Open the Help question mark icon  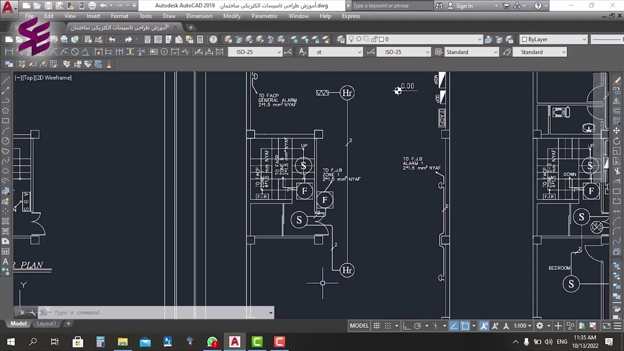(213, 39)
